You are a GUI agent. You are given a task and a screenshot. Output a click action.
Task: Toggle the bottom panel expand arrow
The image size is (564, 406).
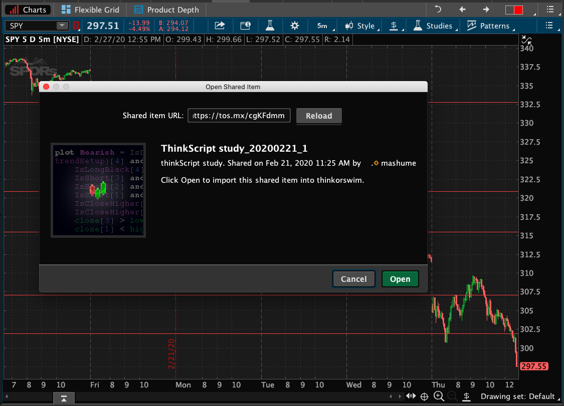pyautogui.click(x=64, y=398)
